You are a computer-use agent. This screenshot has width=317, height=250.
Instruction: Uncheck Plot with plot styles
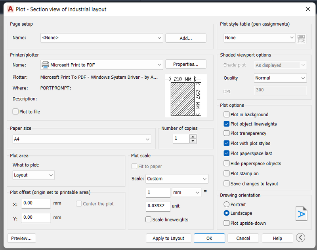(226, 143)
